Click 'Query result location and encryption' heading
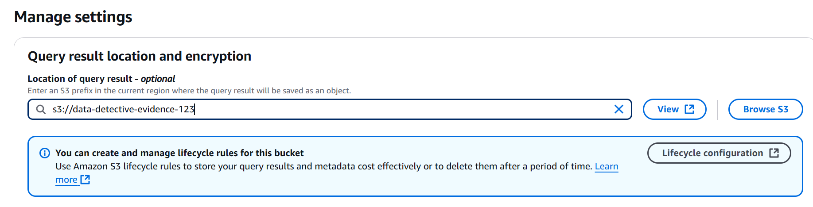Viewport: 813px width, 207px height. coord(140,56)
